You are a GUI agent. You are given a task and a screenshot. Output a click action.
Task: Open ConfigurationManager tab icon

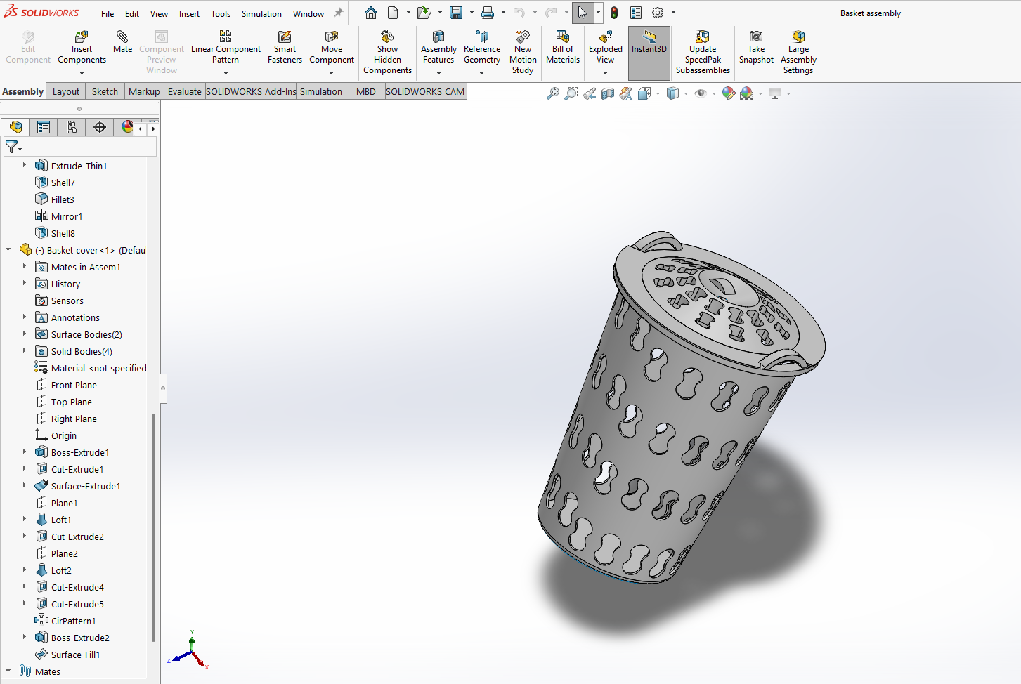coord(72,127)
